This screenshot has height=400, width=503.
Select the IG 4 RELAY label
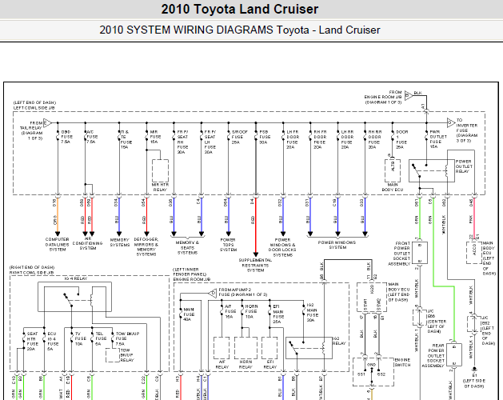point(75,278)
